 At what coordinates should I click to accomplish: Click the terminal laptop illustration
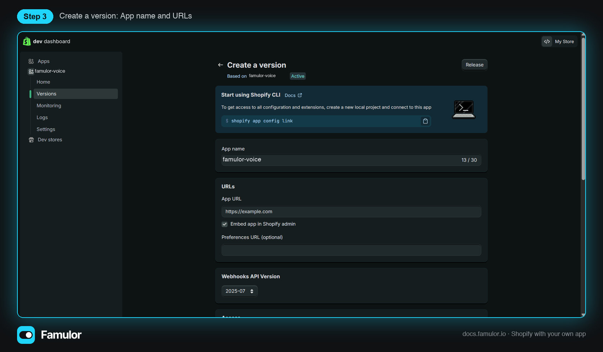tap(464, 109)
